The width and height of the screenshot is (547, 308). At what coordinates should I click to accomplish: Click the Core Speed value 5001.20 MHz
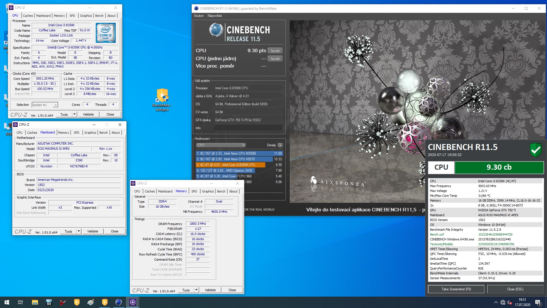click(45, 78)
